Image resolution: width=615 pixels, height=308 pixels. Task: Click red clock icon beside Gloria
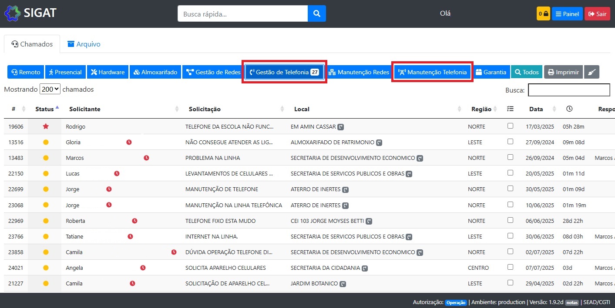(129, 142)
